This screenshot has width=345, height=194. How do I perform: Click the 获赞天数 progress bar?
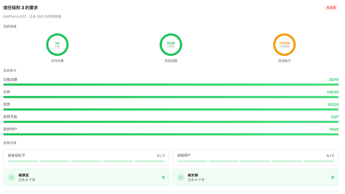171,121
